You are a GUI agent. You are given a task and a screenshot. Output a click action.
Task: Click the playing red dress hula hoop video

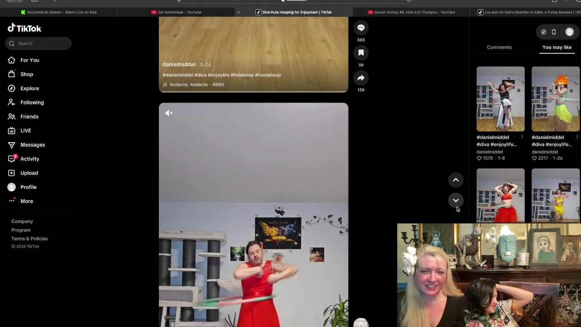(253, 215)
